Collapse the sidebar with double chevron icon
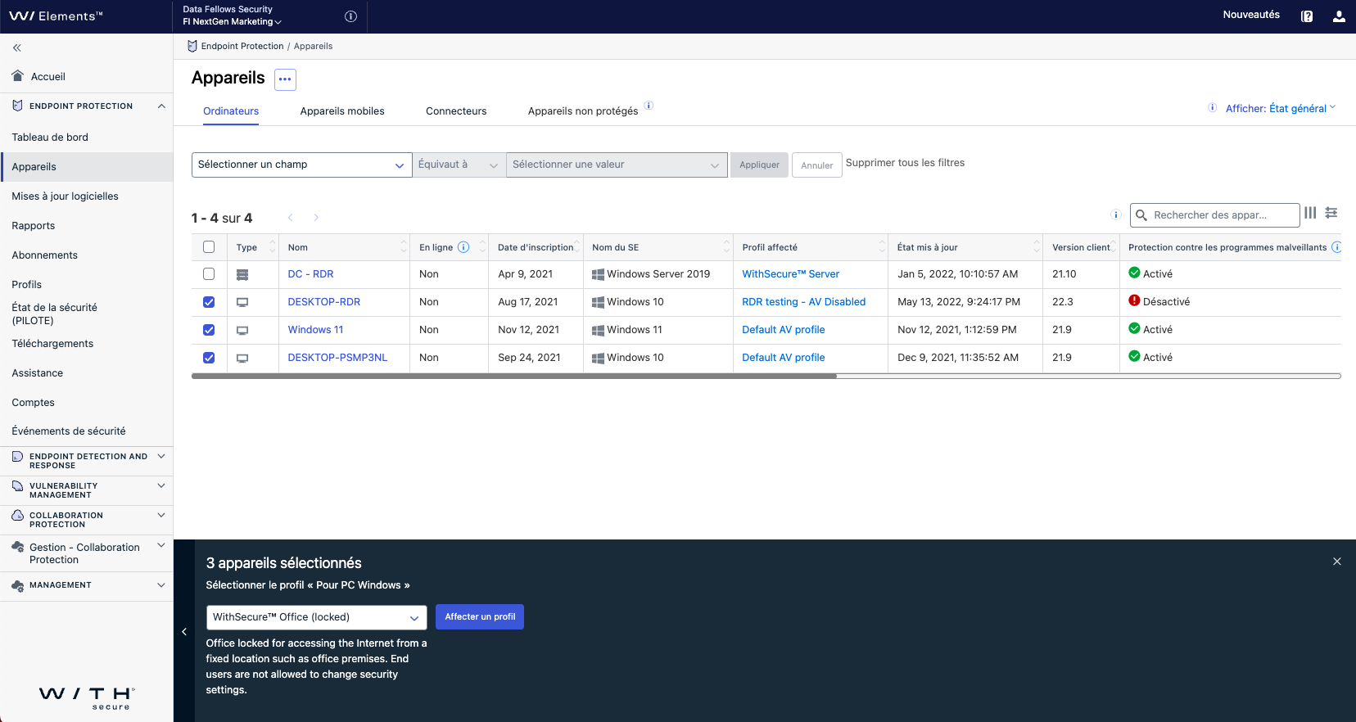The height and width of the screenshot is (722, 1356). coord(17,47)
